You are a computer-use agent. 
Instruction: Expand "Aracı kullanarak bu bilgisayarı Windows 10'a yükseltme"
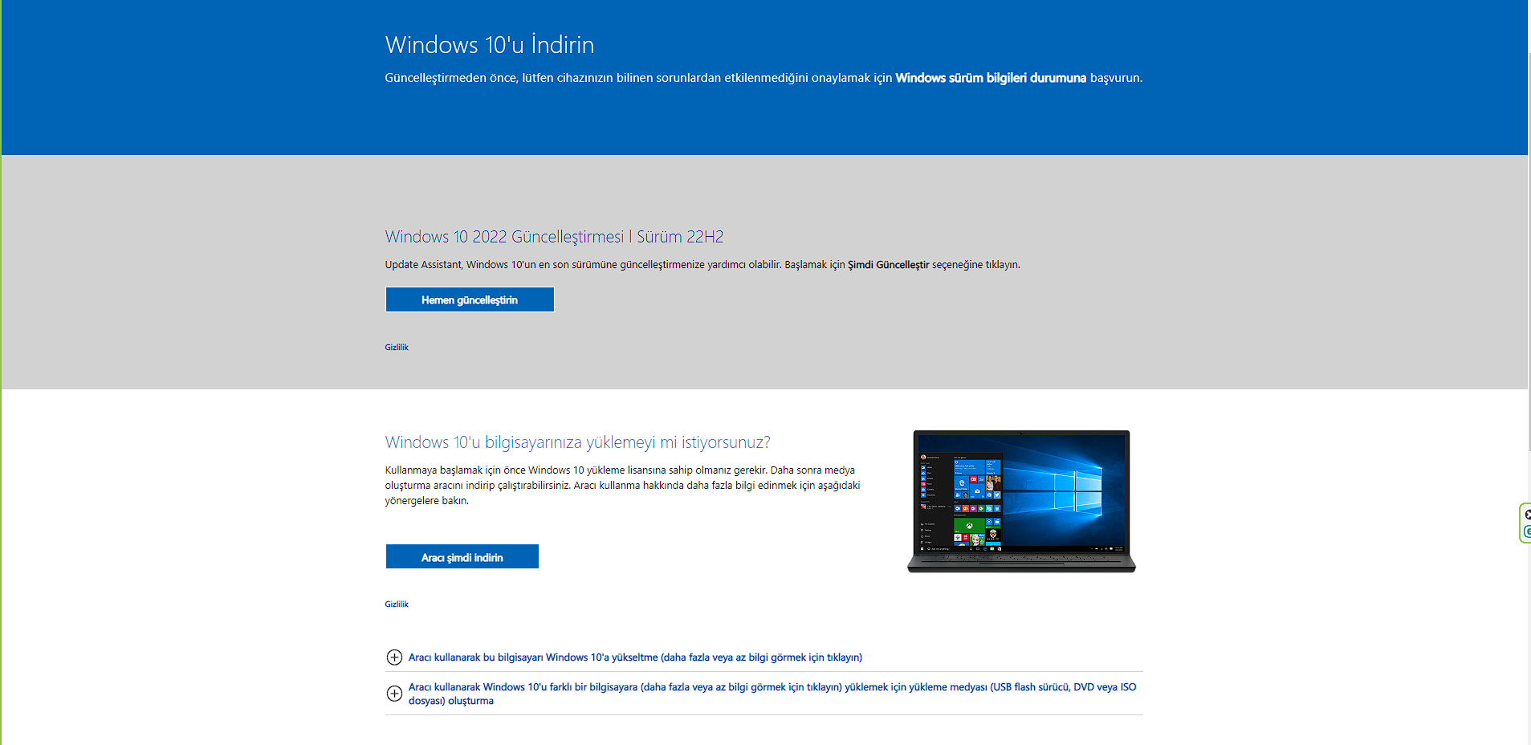point(635,657)
